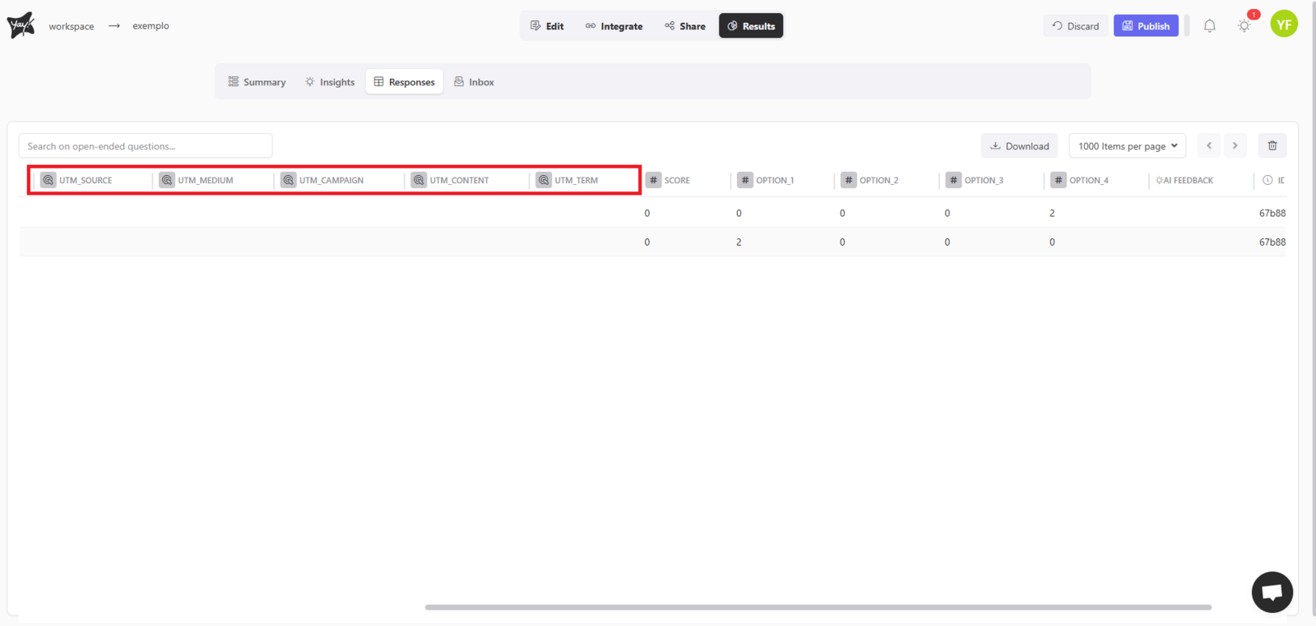
Task: Click the Discard button
Action: pyautogui.click(x=1075, y=26)
